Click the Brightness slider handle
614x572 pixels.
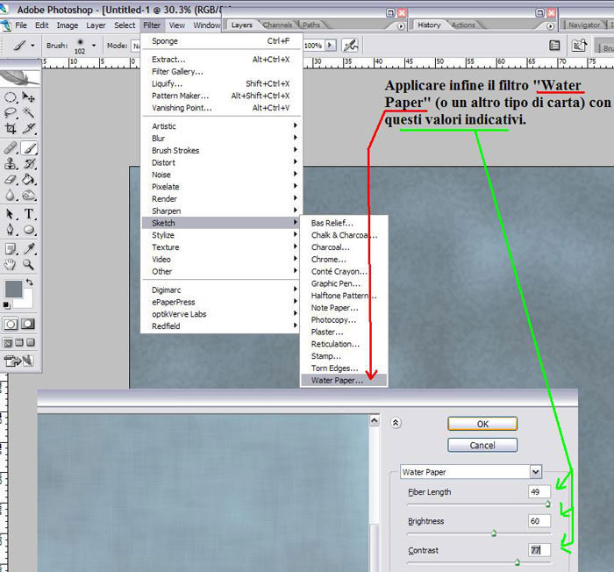click(494, 533)
